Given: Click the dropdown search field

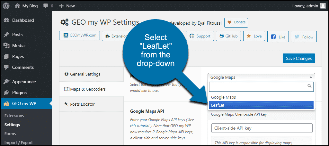Looking at the screenshot, I should pos(261,86).
